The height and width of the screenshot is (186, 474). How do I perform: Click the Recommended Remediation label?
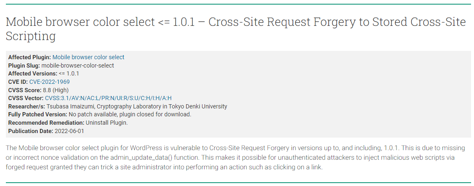46,123
